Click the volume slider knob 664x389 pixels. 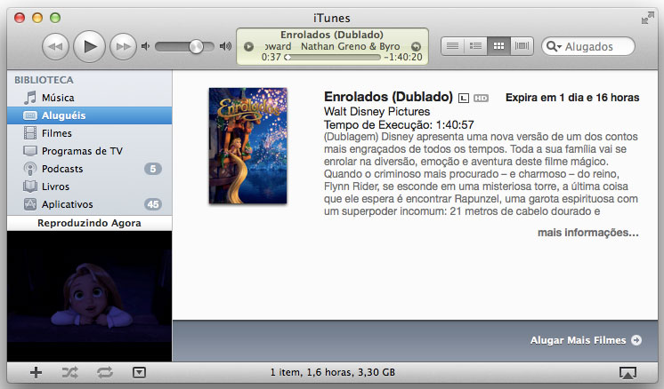click(196, 46)
